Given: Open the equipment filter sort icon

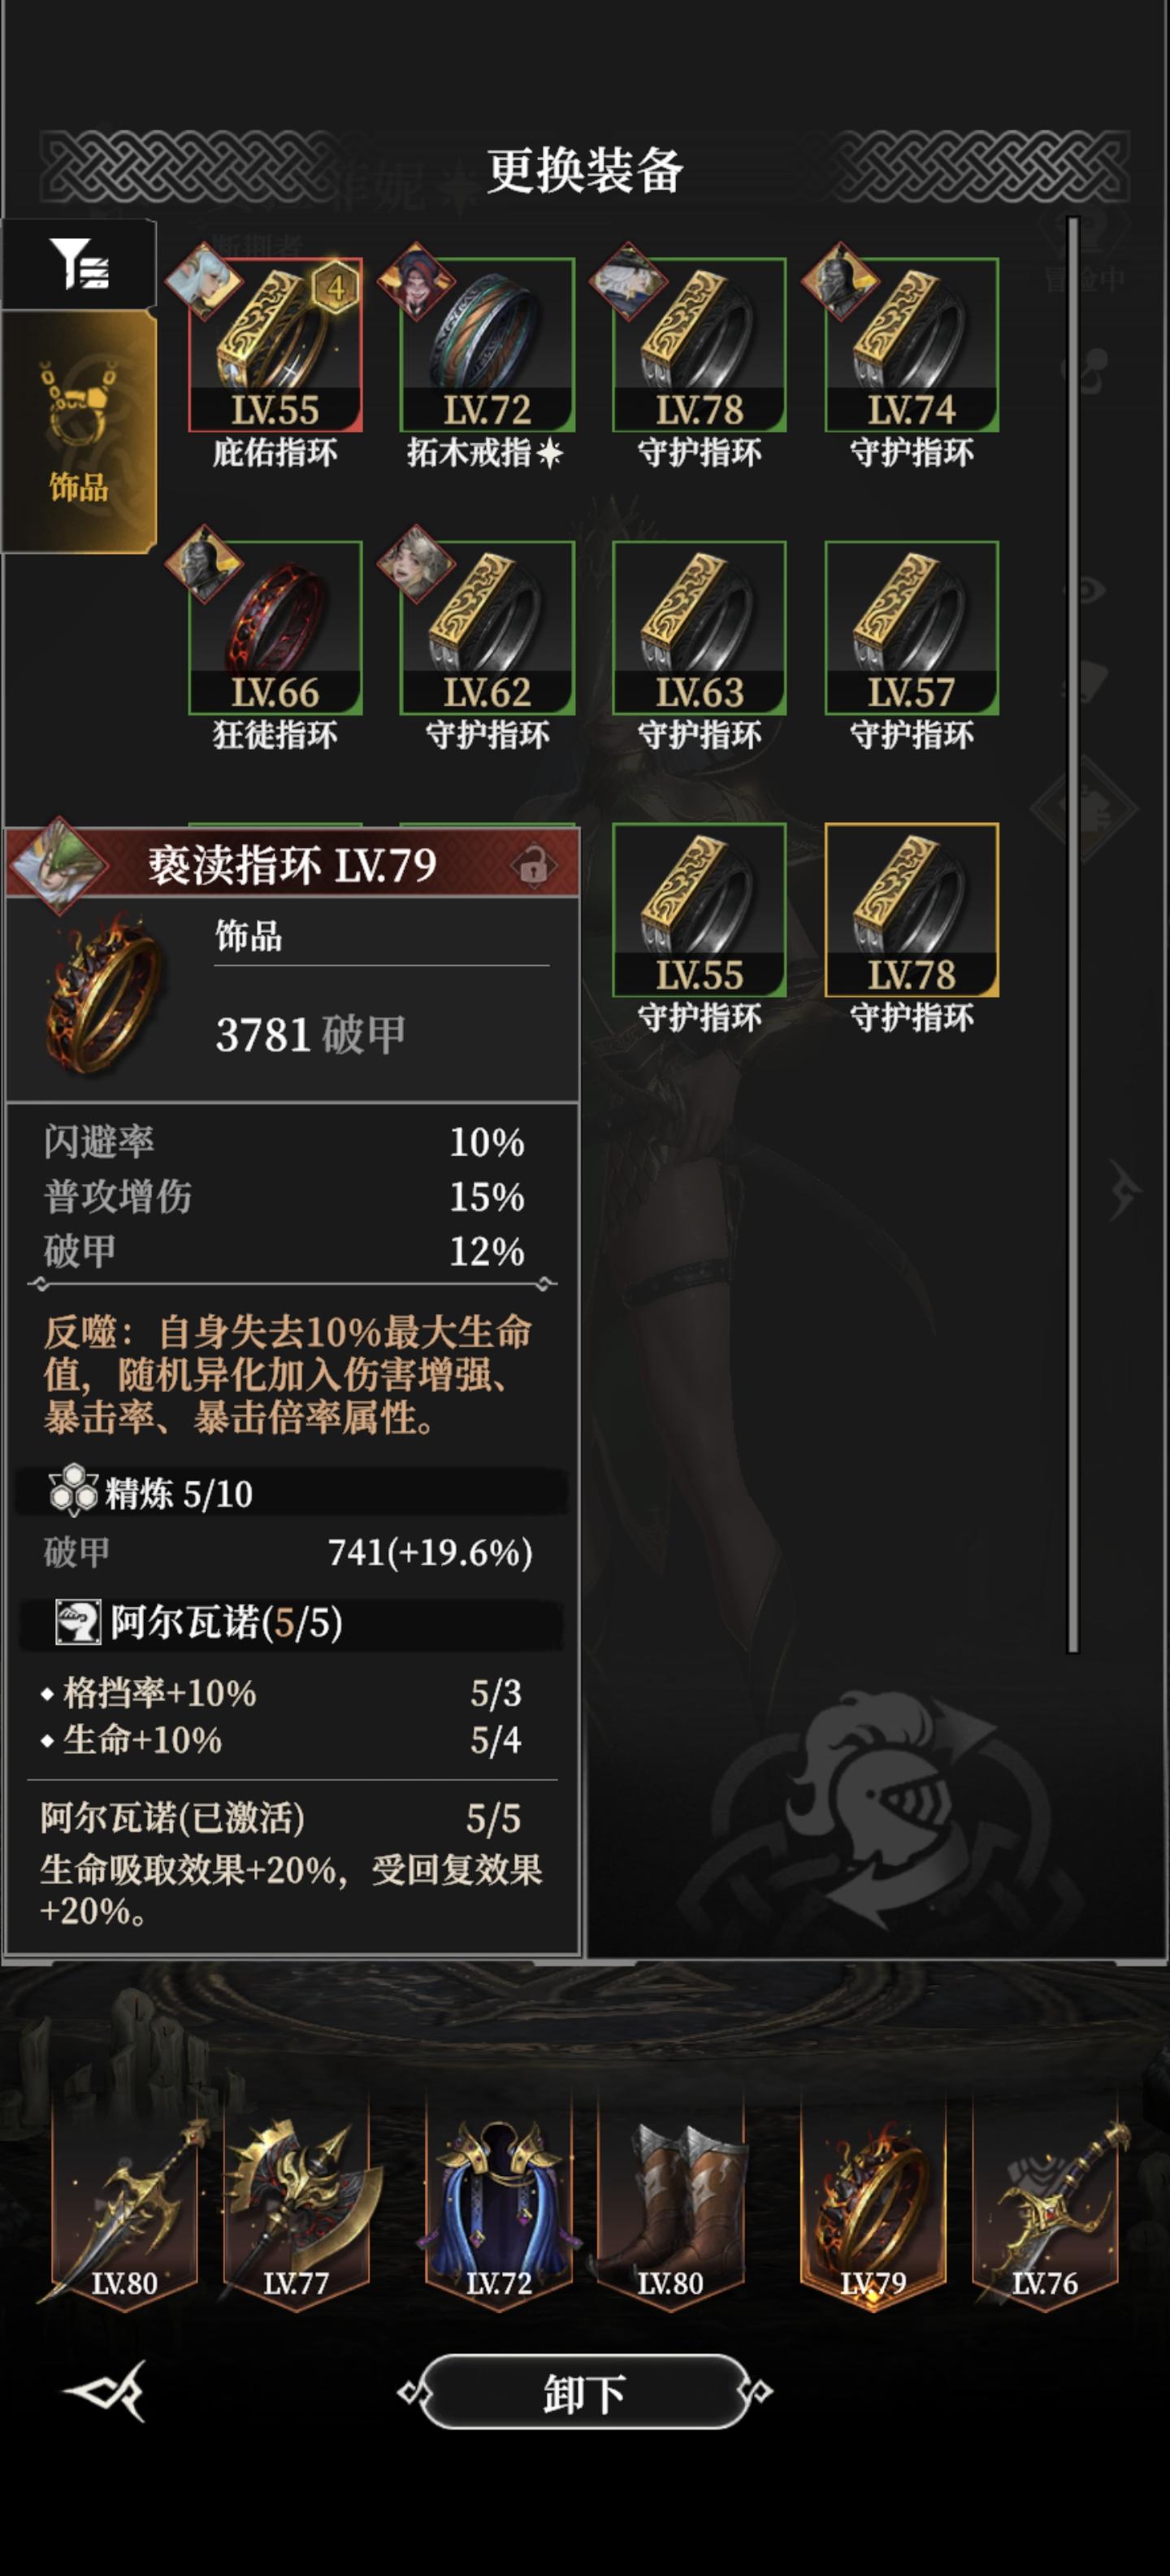Looking at the screenshot, I should [79, 264].
